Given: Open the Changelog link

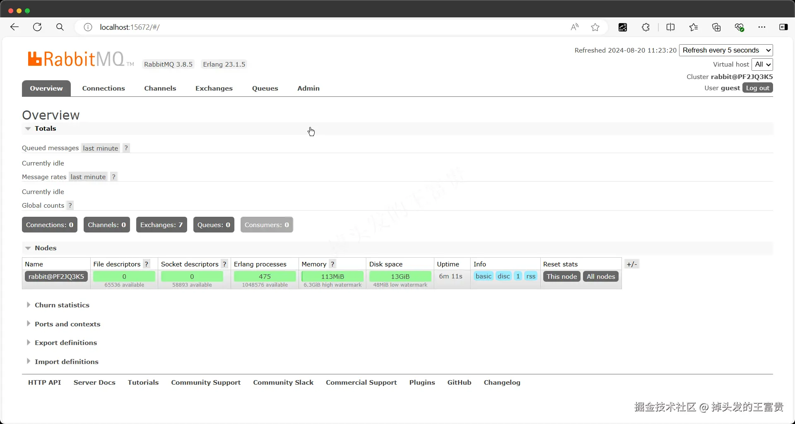Looking at the screenshot, I should click(502, 383).
